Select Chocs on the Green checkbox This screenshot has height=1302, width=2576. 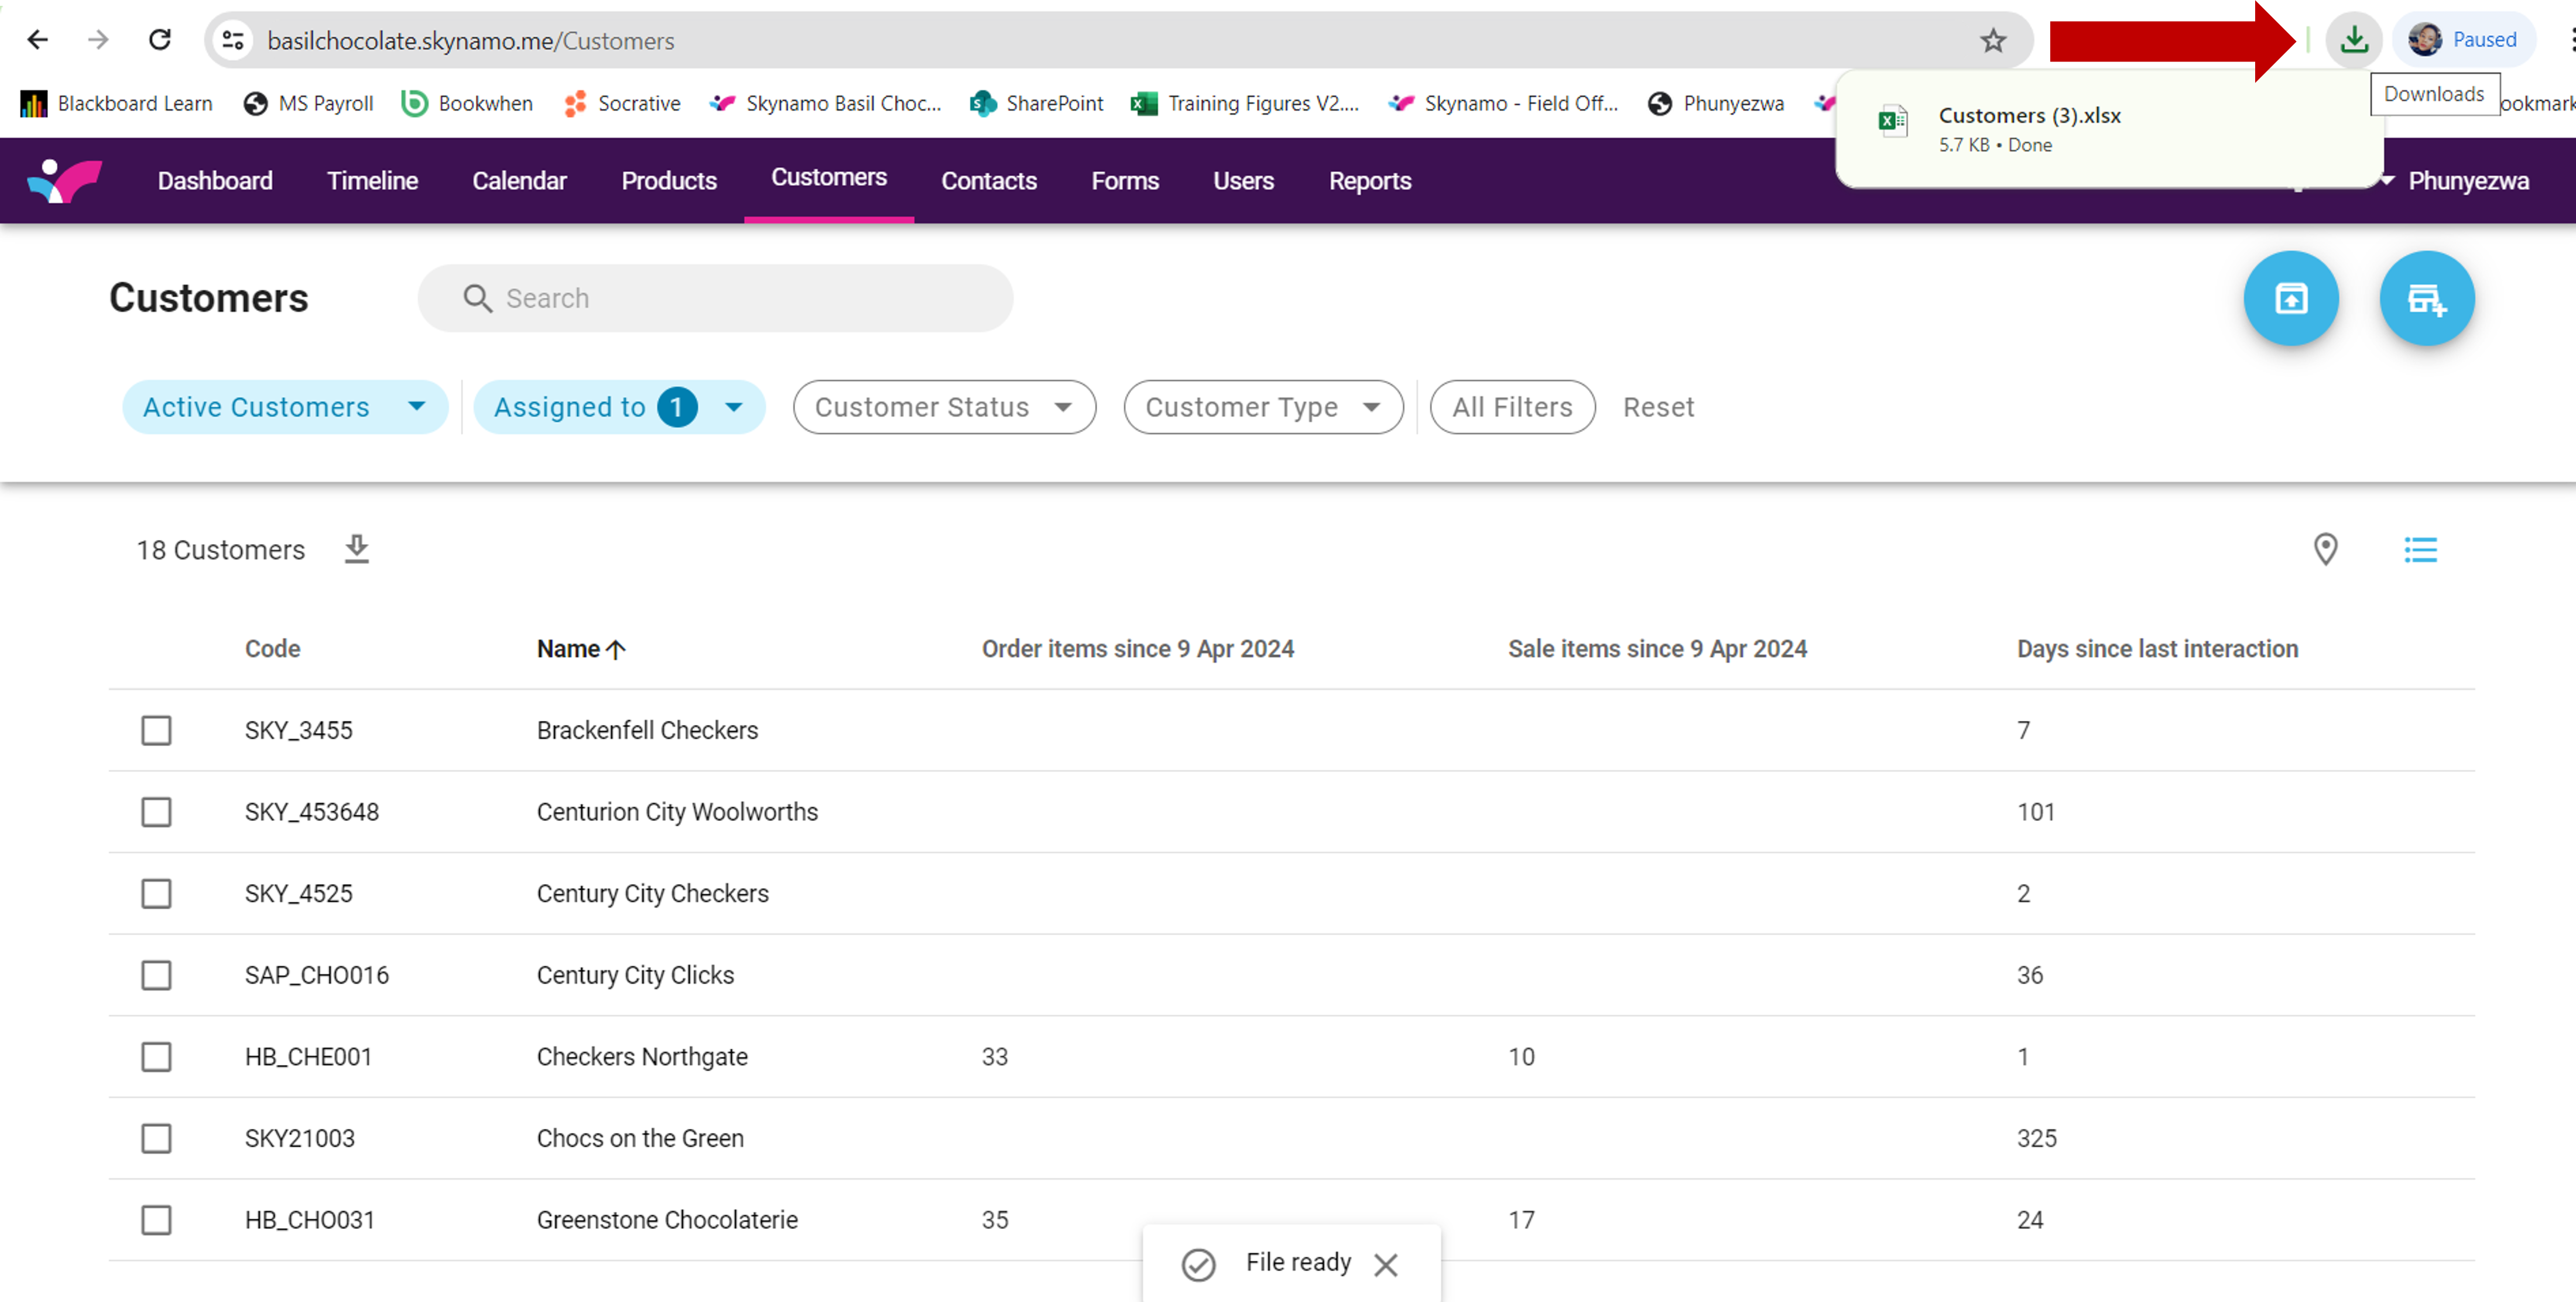[156, 1138]
